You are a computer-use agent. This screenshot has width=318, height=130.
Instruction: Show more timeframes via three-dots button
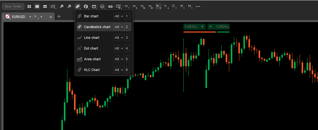pos(198,6)
